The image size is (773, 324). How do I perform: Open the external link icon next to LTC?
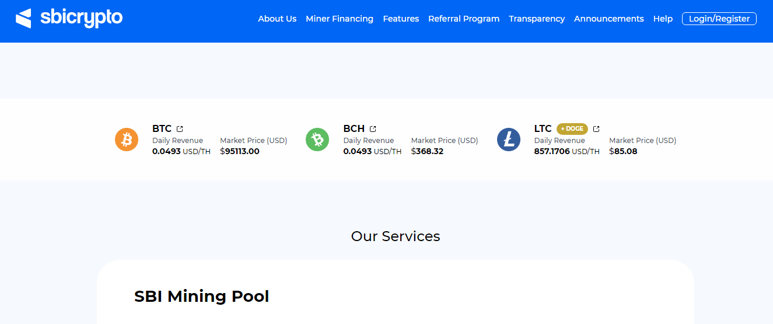point(596,129)
